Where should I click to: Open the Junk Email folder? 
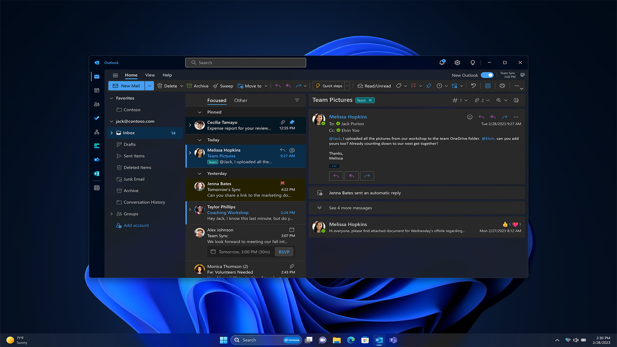[134, 179]
